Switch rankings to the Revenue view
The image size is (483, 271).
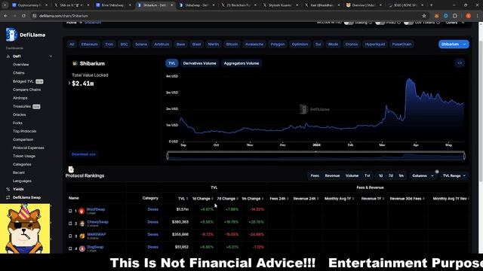[x=332, y=175]
